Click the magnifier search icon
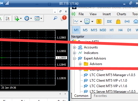The width and height of the screenshot is (138, 101). click(x=55, y=18)
